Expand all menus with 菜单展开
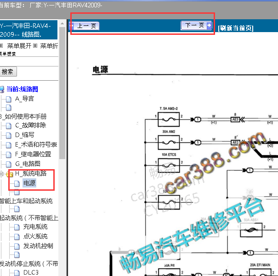278x276 pixels. click(x=19, y=46)
